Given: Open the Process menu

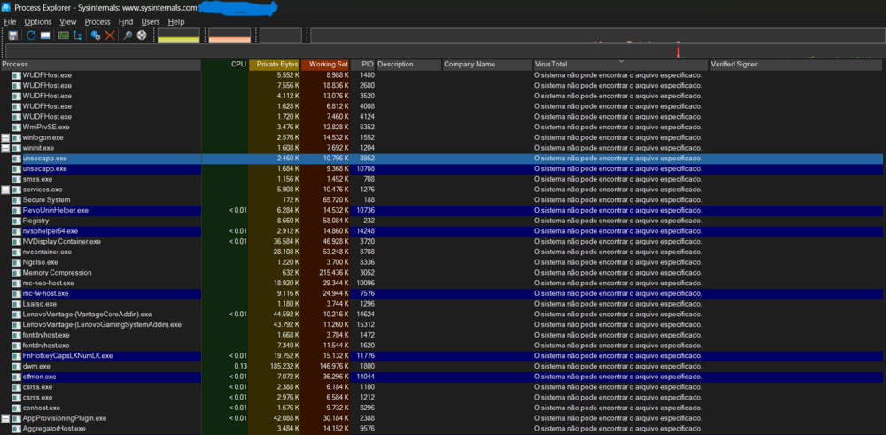Looking at the screenshot, I should pos(97,21).
